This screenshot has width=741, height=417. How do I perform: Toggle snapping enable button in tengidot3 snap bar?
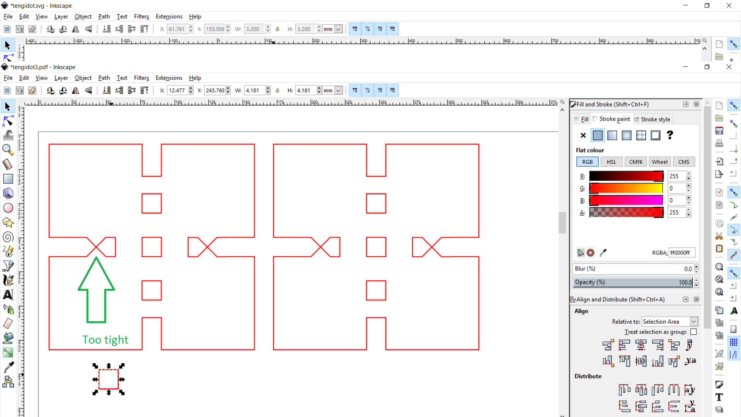click(x=733, y=105)
